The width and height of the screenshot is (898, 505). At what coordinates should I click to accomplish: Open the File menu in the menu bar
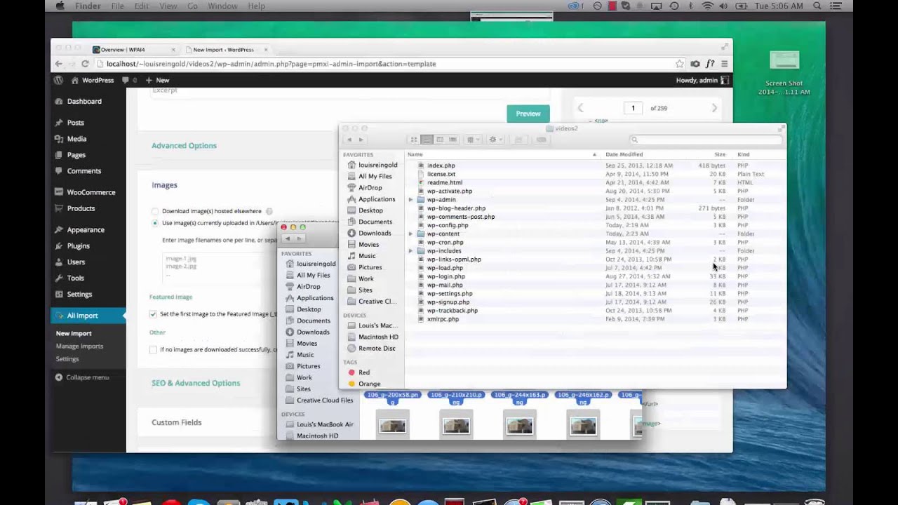(117, 6)
